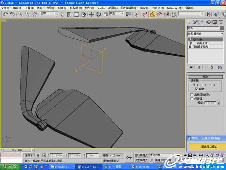Click the Align tool icon
This screenshot has height=170, width=226.
point(217,14)
